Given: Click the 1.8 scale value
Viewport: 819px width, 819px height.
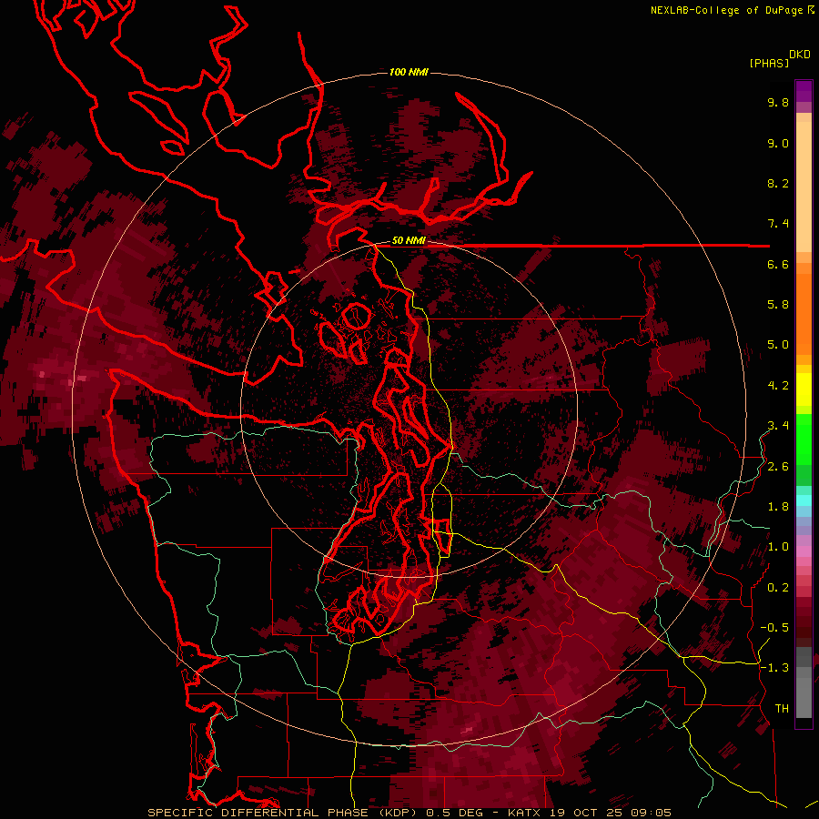Looking at the screenshot, I should (778, 507).
